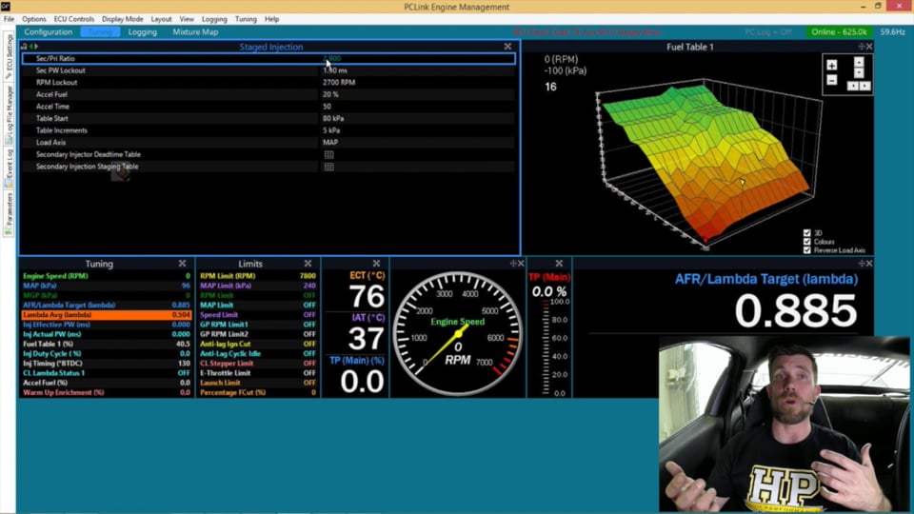Select the Sec/Pri Ratio value field
Viewport: 914px width, 514px height.
point(417,58)
